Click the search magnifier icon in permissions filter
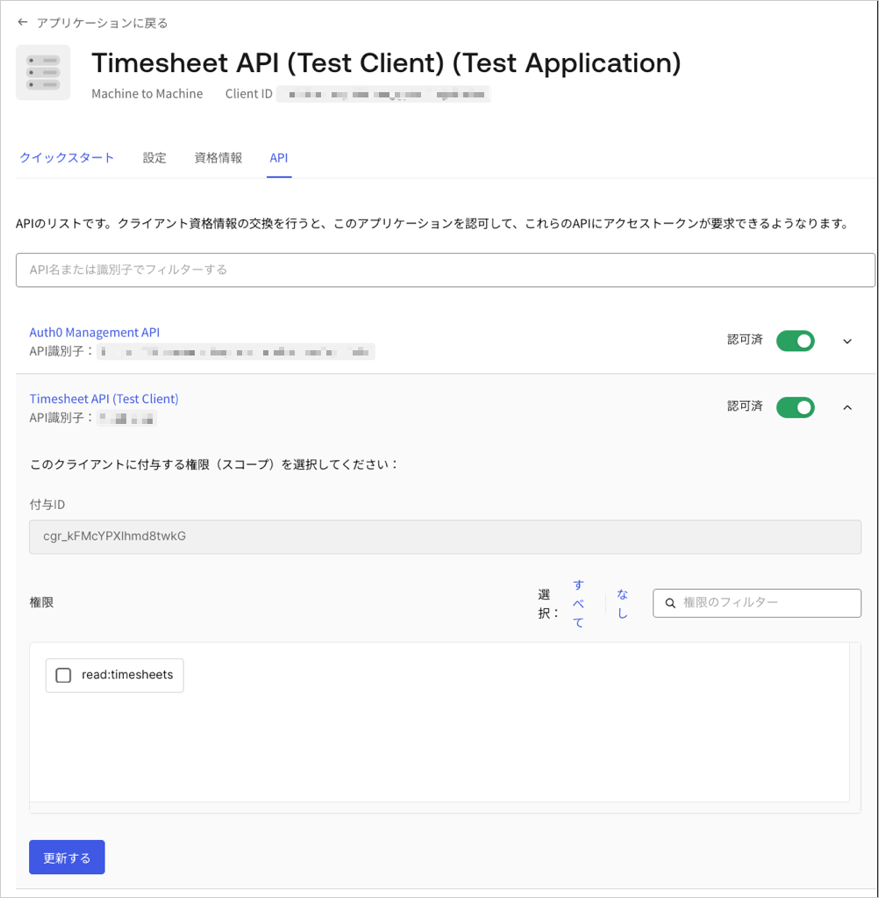 click(x=670, y=603)
